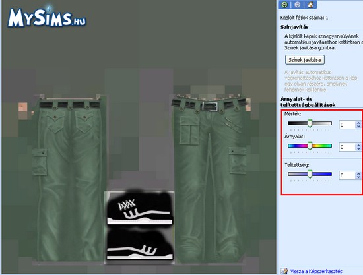
Task: Decrease Mérték value with down arrow
Action: 358,127
